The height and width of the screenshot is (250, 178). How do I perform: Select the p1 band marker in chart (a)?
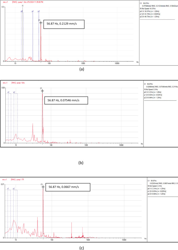33,11
